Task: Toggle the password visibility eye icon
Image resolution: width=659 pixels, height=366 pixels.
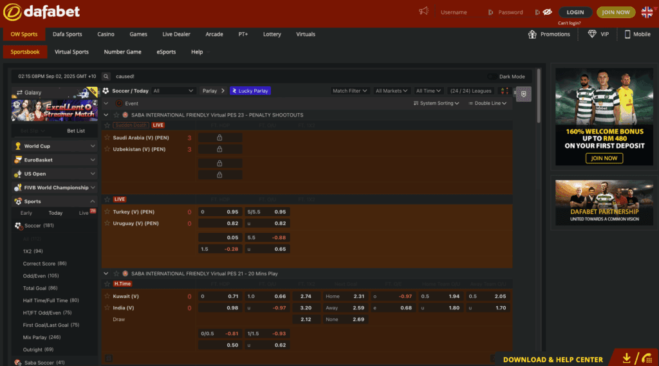Action: click(x=547, y=12)
